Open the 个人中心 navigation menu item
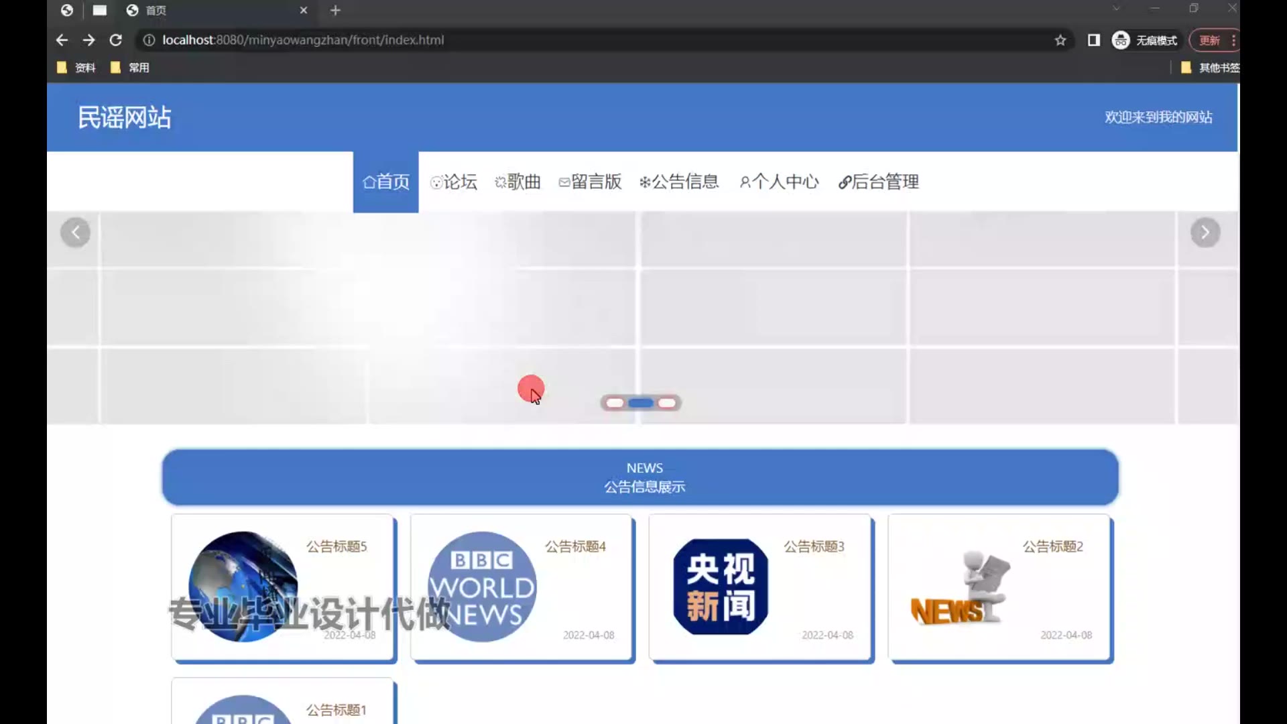Screen dimensions: 1287x724 pyautogui.click(x=779, y=182)
